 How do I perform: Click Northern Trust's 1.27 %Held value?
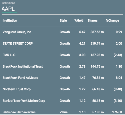[x=82, y=89]
